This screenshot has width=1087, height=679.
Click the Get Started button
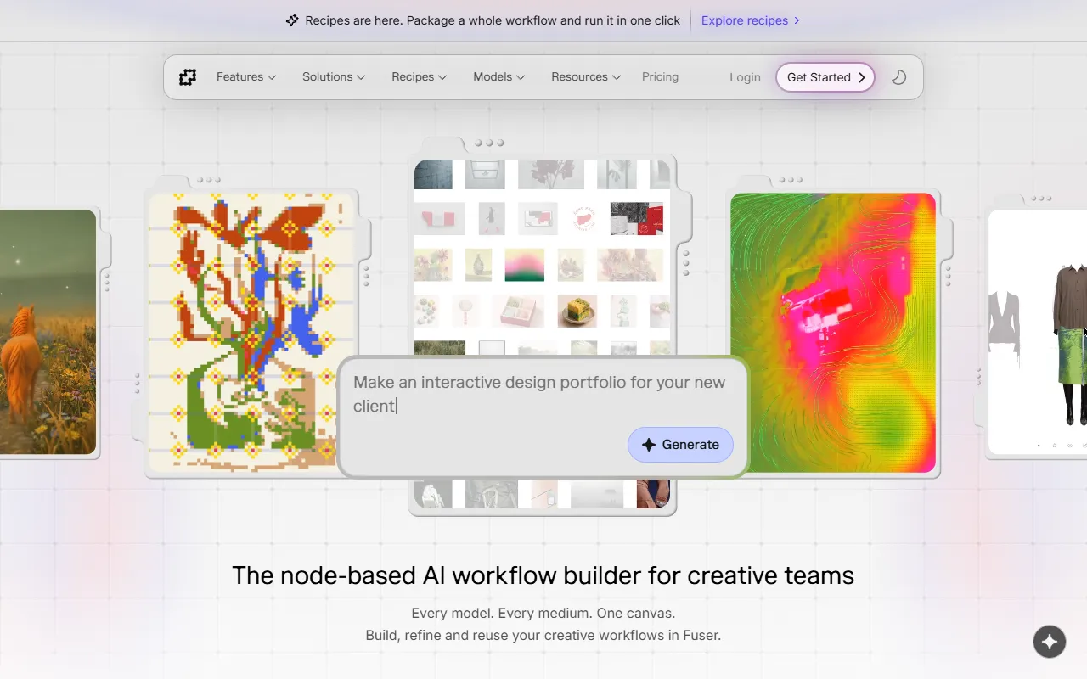(x=825, y=77)
